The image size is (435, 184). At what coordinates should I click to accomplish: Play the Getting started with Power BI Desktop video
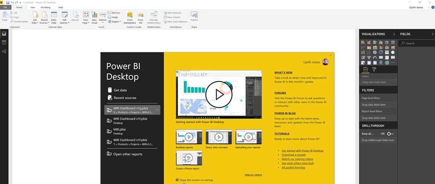(x=219, y=95)
